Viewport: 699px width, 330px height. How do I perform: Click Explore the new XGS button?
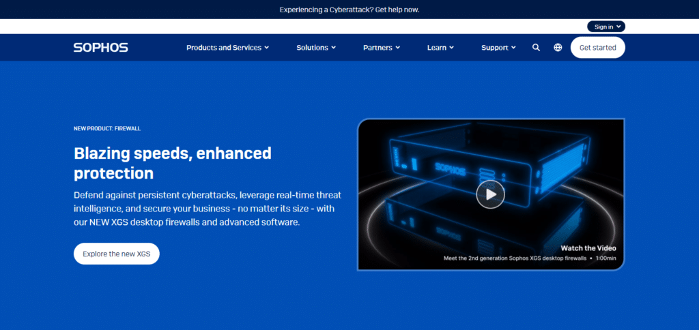[x=116, y=254]
